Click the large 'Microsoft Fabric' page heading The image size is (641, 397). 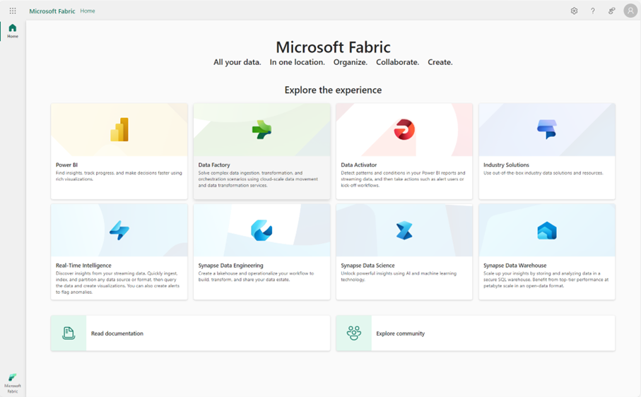point(333,47)
